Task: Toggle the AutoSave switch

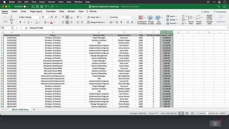Action: coord(26,6)
